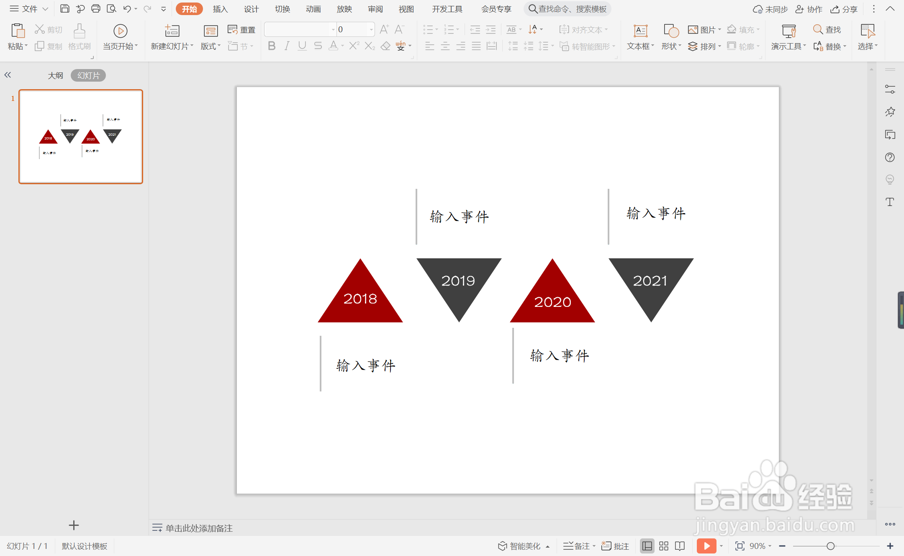Open the 动画 ribbon tab
The height and width of the screenshot is (556, 904).
pyautogui.click(x=313, y=9)
